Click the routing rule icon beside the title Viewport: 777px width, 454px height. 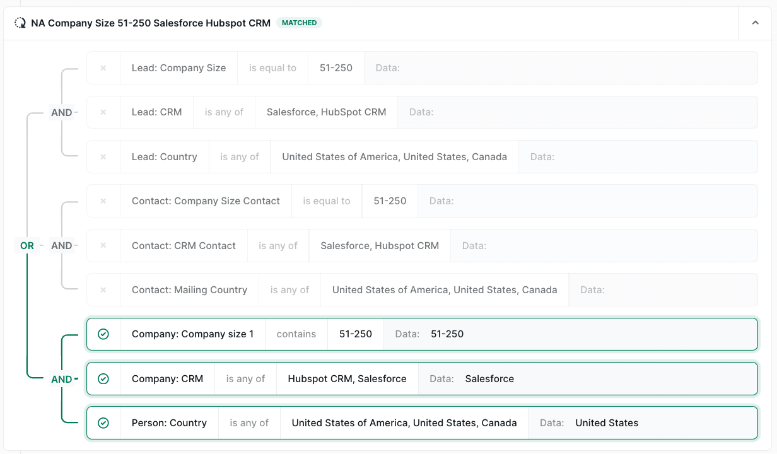click(20, 23)
